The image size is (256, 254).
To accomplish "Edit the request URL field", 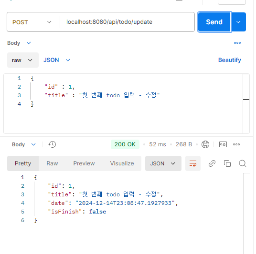I will pyautogui.click(x=128, y=22).
